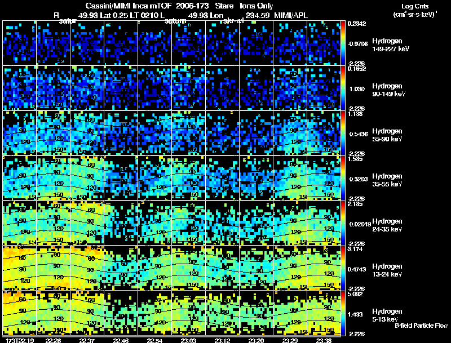The width and height of the screenshot is (451, 343).
Task: Click the "22:37" time axis label
Action: [x=87, y=340]
